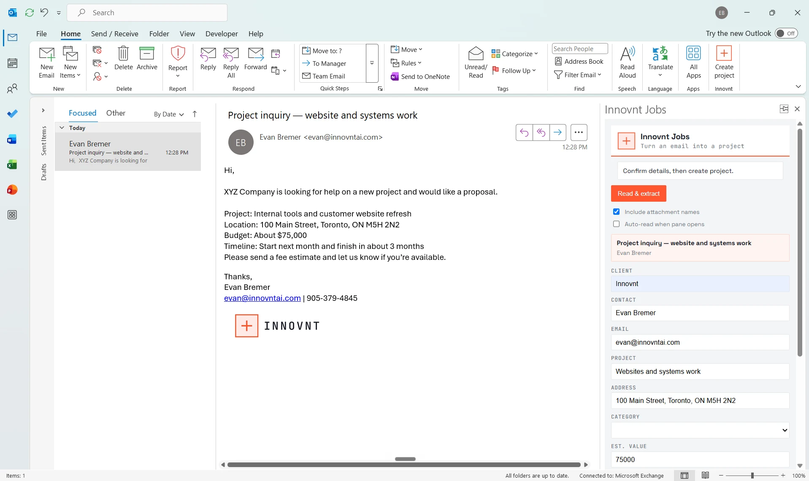
Task: Open the Filter Email dropdown
Action: tap(578, 75)
